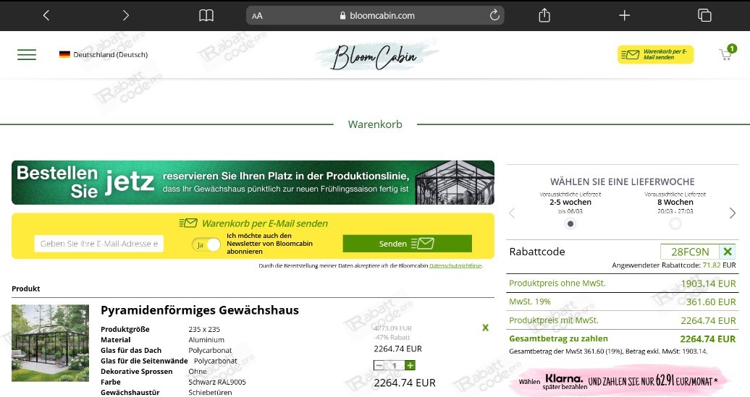Screen dimensions: 750x397
Task: Select the 8 Wochen delivery option
Action: tap(675, 223)
